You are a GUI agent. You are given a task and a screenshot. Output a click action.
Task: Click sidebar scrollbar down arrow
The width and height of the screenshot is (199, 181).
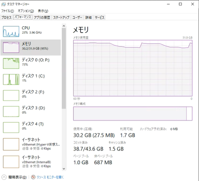64,169
